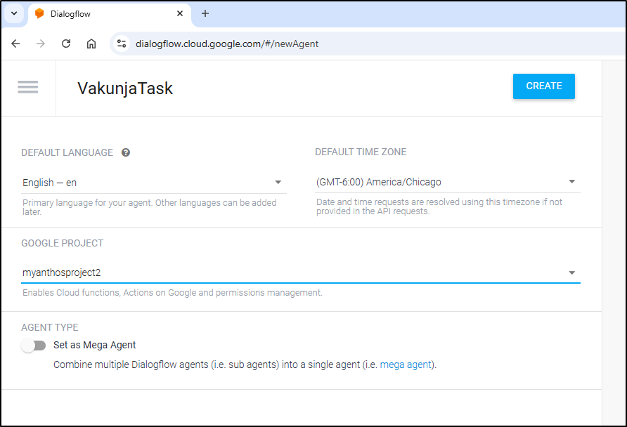Expand the myanthosproject2 Google Project dropdown
This screenshot has height=427, width=627.
(301, 272)
